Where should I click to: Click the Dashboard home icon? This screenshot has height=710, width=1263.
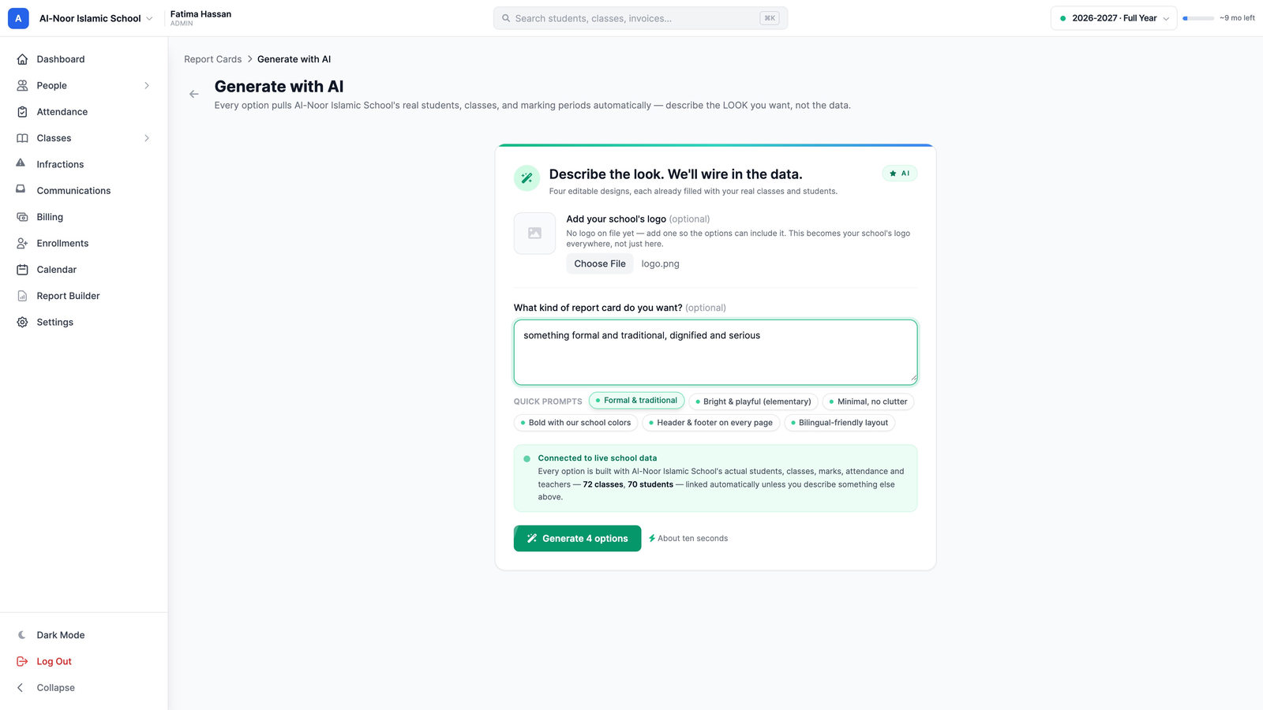(x=22, y=59)
